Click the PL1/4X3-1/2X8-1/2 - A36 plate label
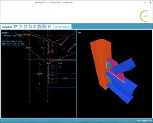The height and width of the screenshot is (123, 153). pyautogui.click(x=12, y=41)
